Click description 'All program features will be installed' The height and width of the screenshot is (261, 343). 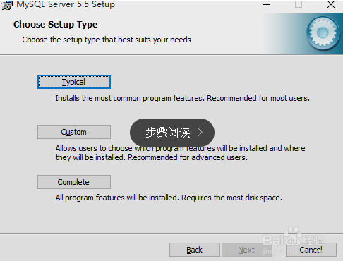[118, 198]
